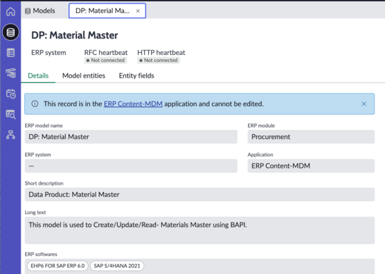Dismiss the info banner with X

(x=364, y=104)
